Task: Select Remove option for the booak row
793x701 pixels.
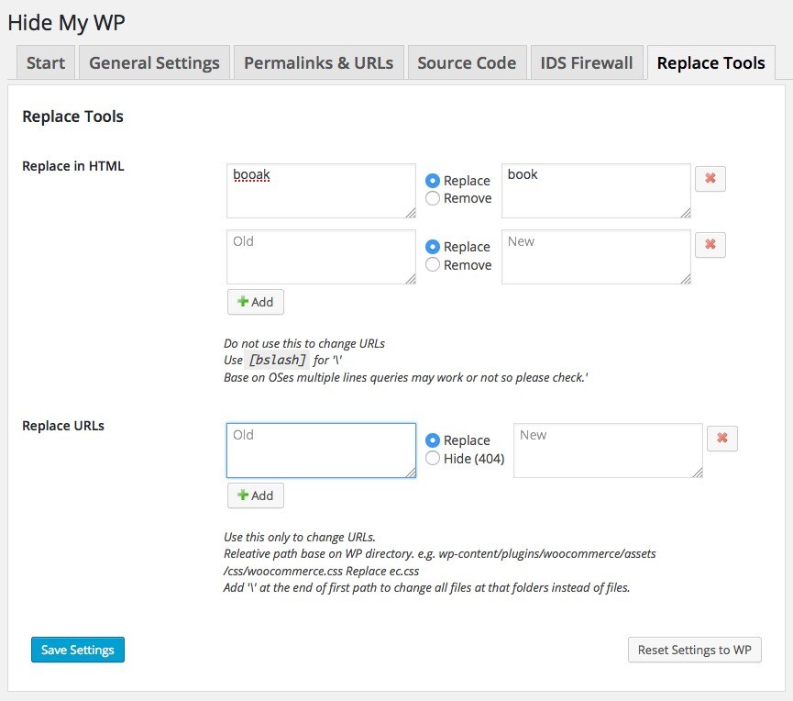Action: 433,198
